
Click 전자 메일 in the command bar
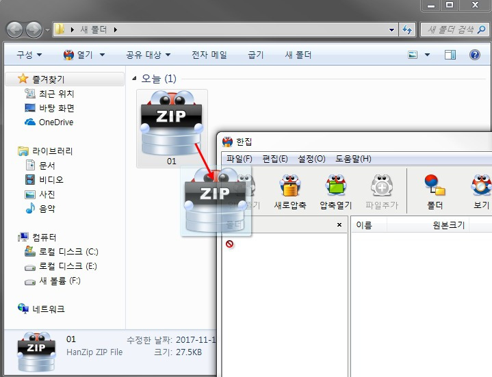click(x=209, y=55)
